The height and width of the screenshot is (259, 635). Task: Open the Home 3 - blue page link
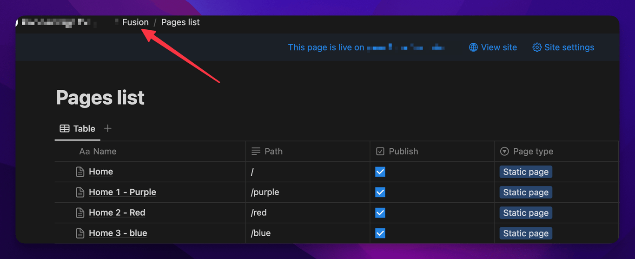point(118,233)
